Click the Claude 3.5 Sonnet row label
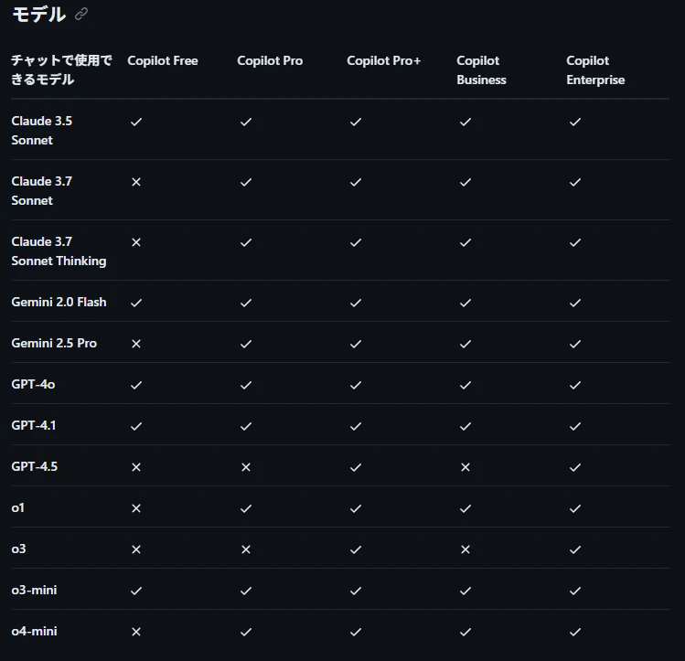 click(42, 131)
